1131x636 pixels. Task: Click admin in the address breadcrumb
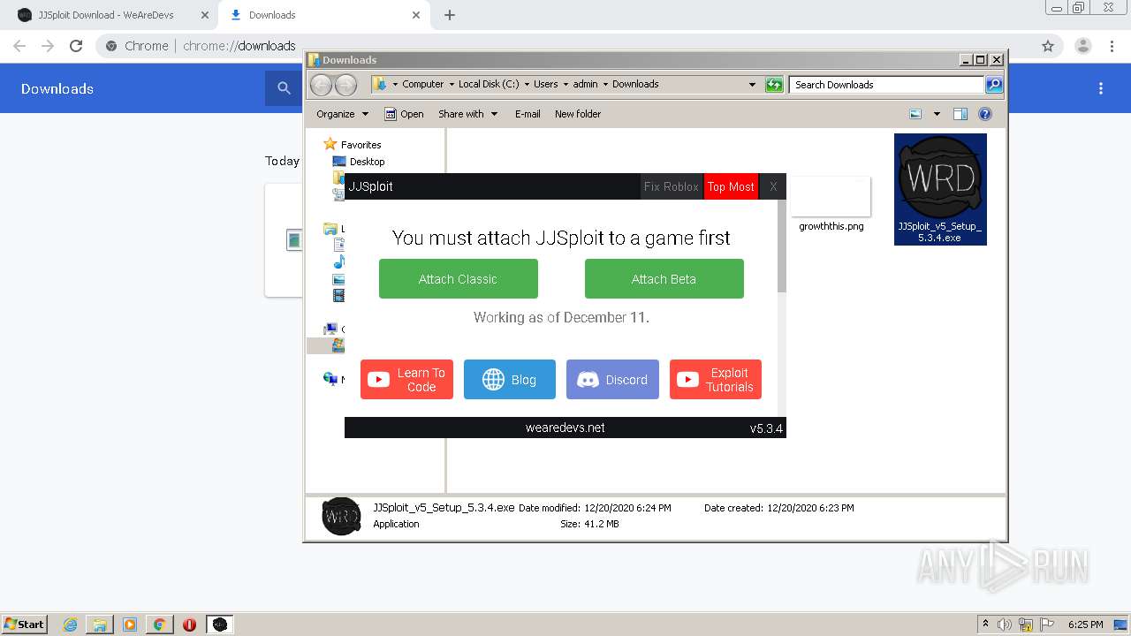[x=585, y=84]
